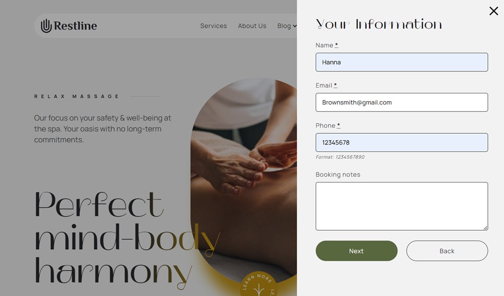Open the circular Learn More badge
Screen dimensions: 504x296
point(259,284)
